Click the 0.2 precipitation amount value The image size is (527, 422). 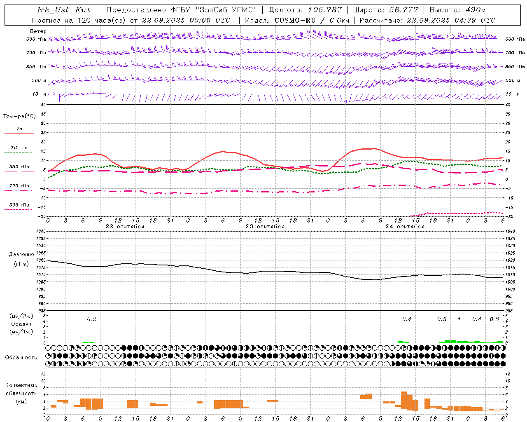[91, 319]
